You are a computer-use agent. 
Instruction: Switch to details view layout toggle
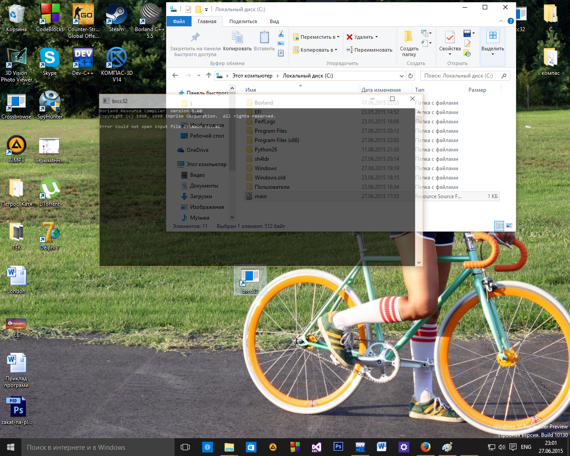point(499,226)
